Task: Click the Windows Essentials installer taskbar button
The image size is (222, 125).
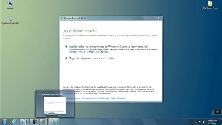Action: point(54,122)
